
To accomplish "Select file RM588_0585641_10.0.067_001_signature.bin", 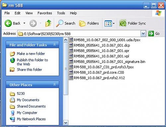I will [110, 62].
